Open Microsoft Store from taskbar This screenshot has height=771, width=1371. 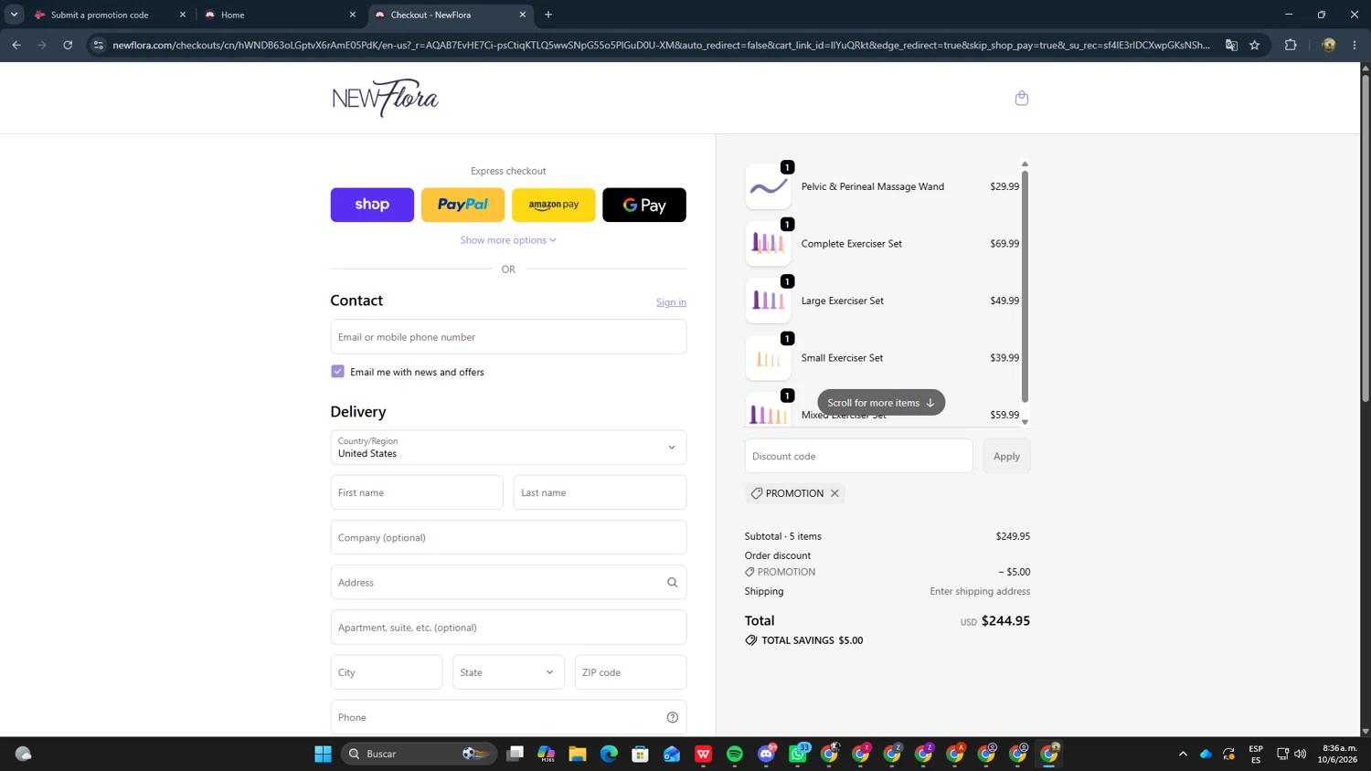click(641, 754)
